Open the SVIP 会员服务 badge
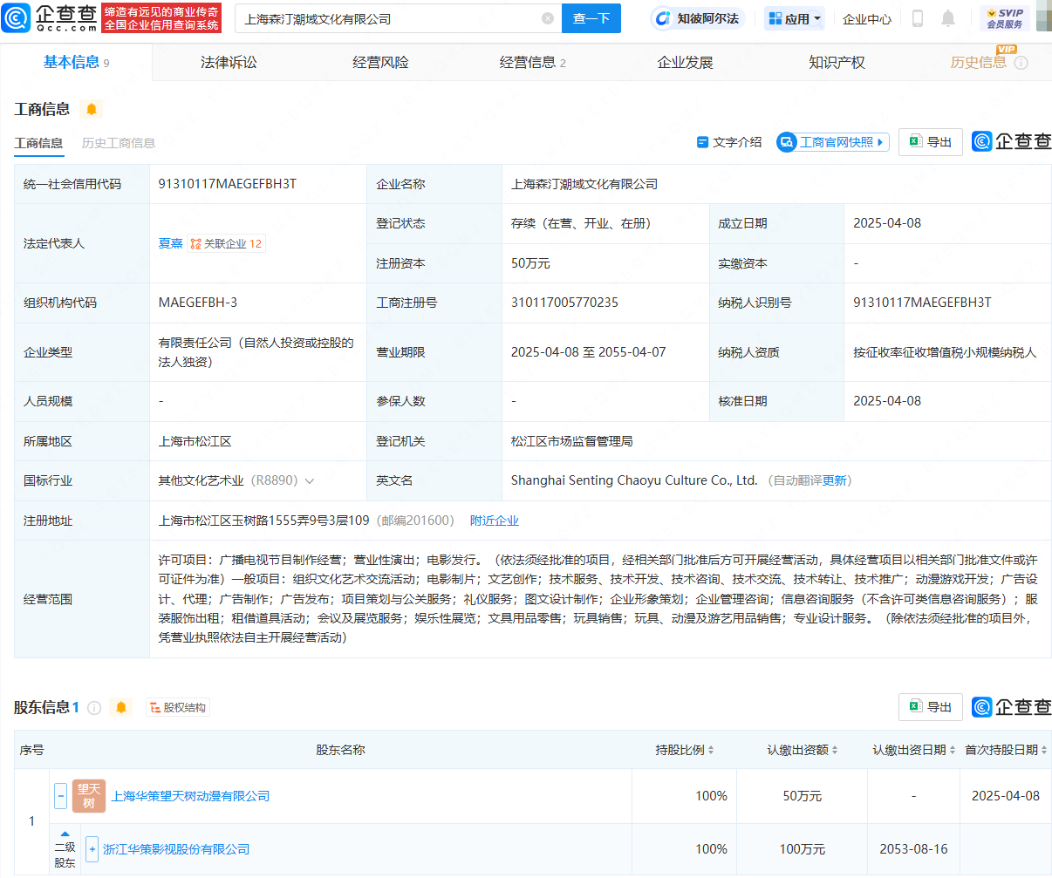 tap(1005, 18)
